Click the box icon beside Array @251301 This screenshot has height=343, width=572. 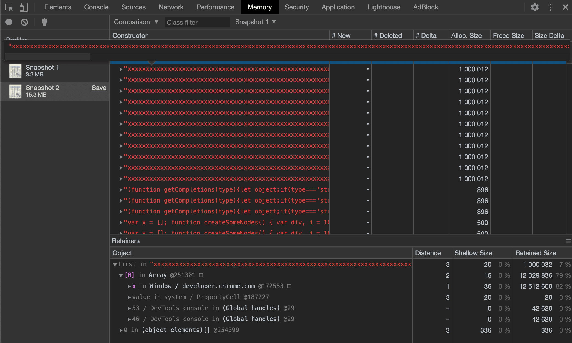201,275
